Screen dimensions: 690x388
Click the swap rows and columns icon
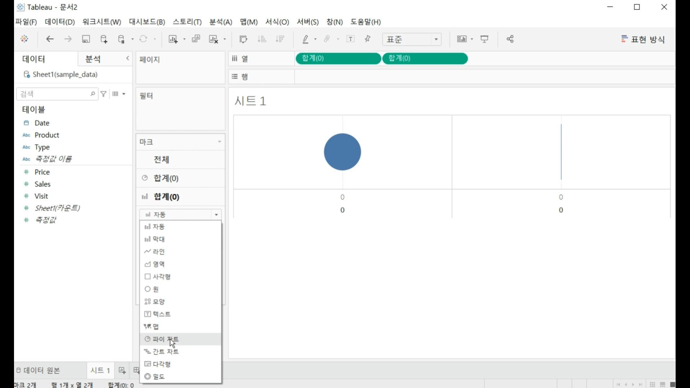point(243,39)
